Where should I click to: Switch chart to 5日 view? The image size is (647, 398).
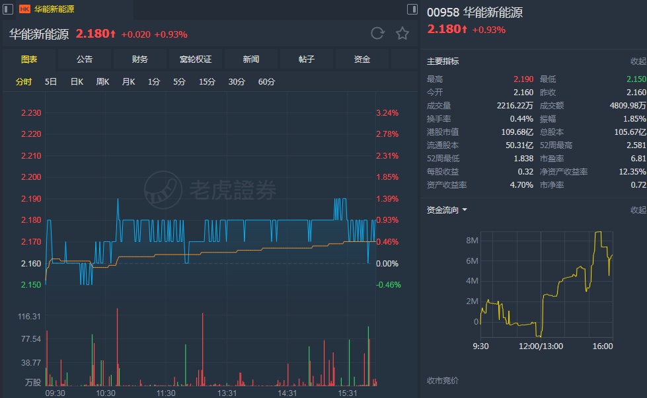[x=50, y=82]
